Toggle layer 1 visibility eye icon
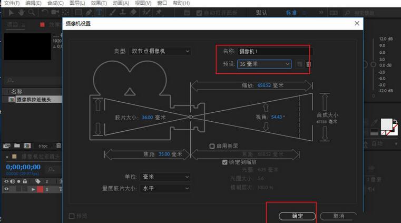Image resolution: width=401 pixels, height=223 pixels. click(x=7, y=189)
